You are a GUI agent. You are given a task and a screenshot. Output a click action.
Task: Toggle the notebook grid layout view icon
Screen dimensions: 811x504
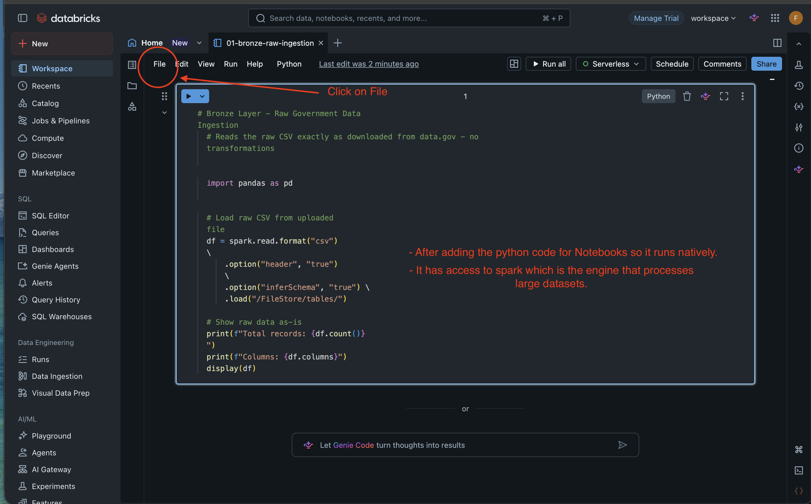coord(514,64)
